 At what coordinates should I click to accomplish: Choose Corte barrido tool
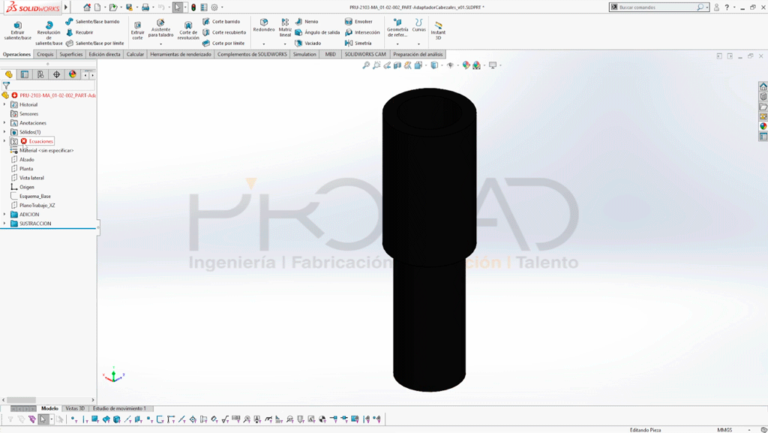tap(221, 22)
